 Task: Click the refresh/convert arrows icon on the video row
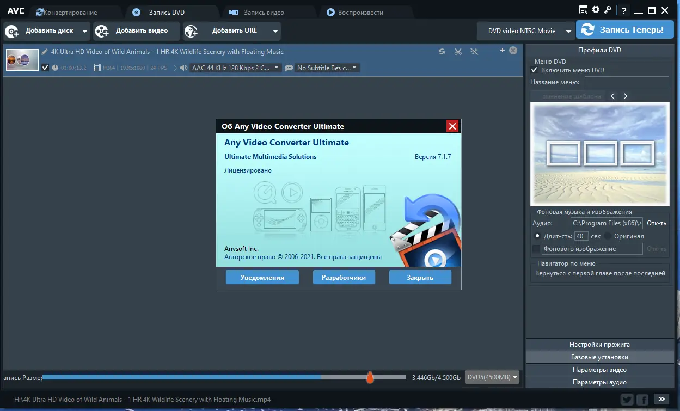click(x=442, y=52)
